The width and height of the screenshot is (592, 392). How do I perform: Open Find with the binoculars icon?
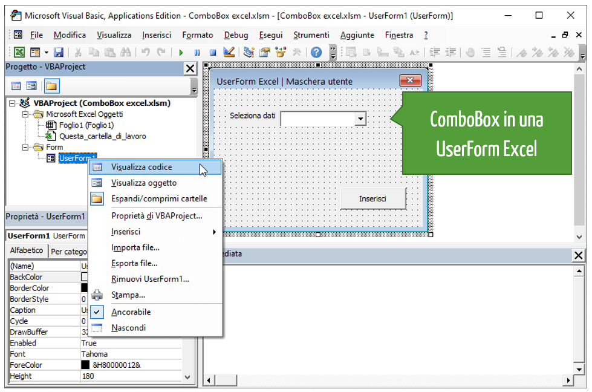pyautogui.click(x=125, y=52)
